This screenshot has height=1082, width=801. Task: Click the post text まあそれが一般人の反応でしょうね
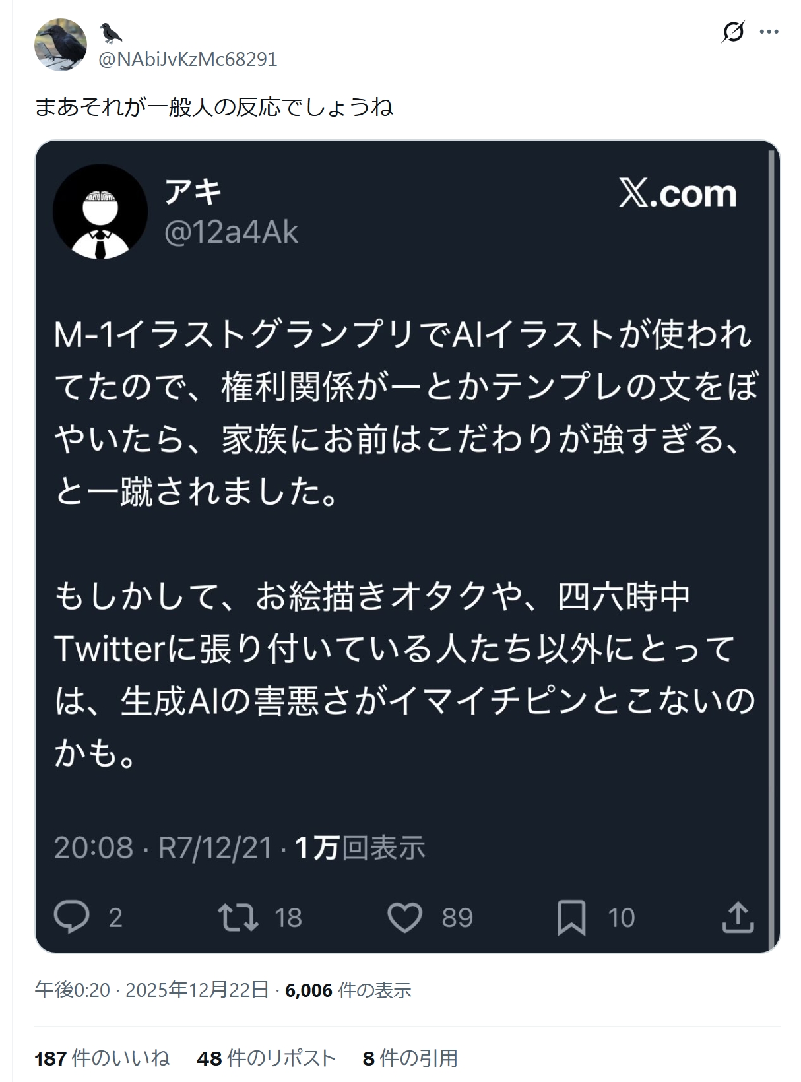coord(214,107)
